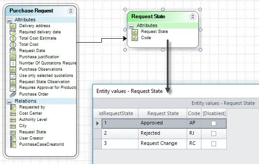Collapse the Purchase Request Attributes section
Screen dimensions: 259x164
9,20
